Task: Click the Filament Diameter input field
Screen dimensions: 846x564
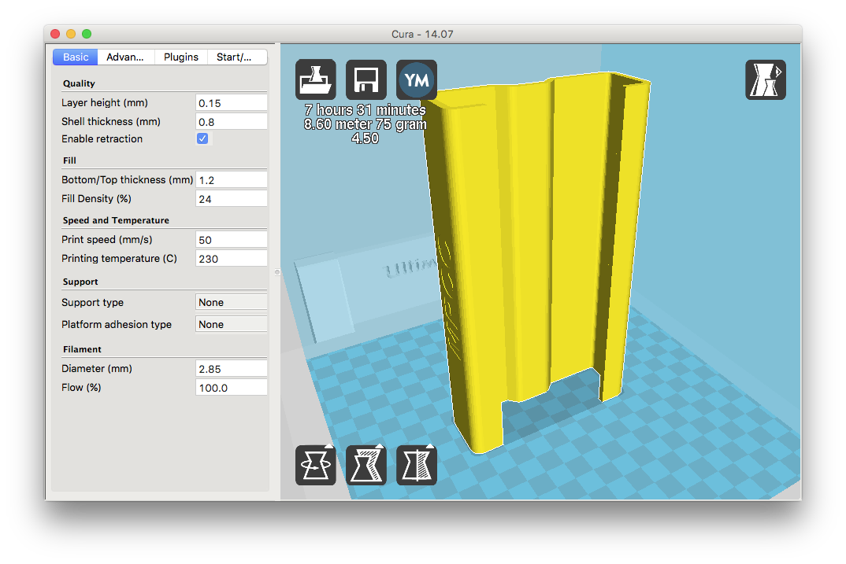Action: (231, 369)
